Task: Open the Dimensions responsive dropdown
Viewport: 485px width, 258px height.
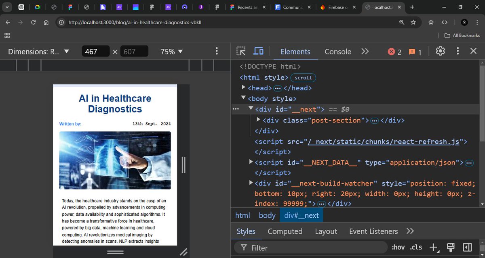Action: coord(39,52)
